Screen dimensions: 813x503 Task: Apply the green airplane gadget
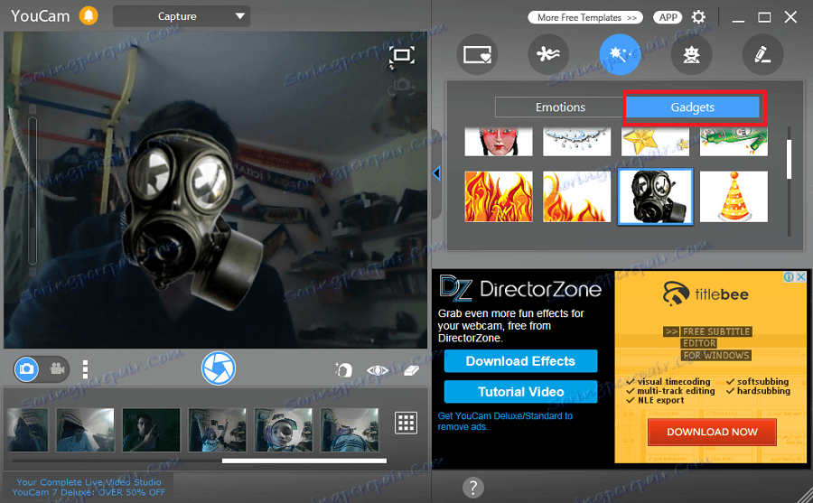click(734, 142)
